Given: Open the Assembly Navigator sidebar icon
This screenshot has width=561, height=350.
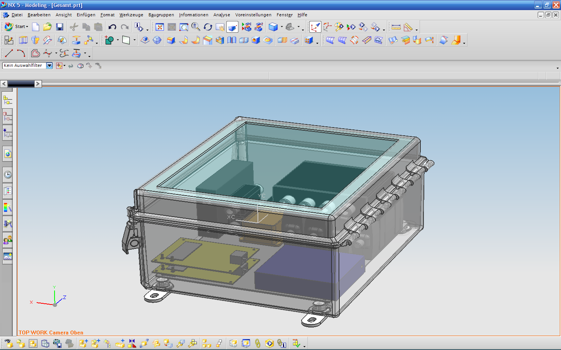Looking at the screenshot, I should (7, 101).
